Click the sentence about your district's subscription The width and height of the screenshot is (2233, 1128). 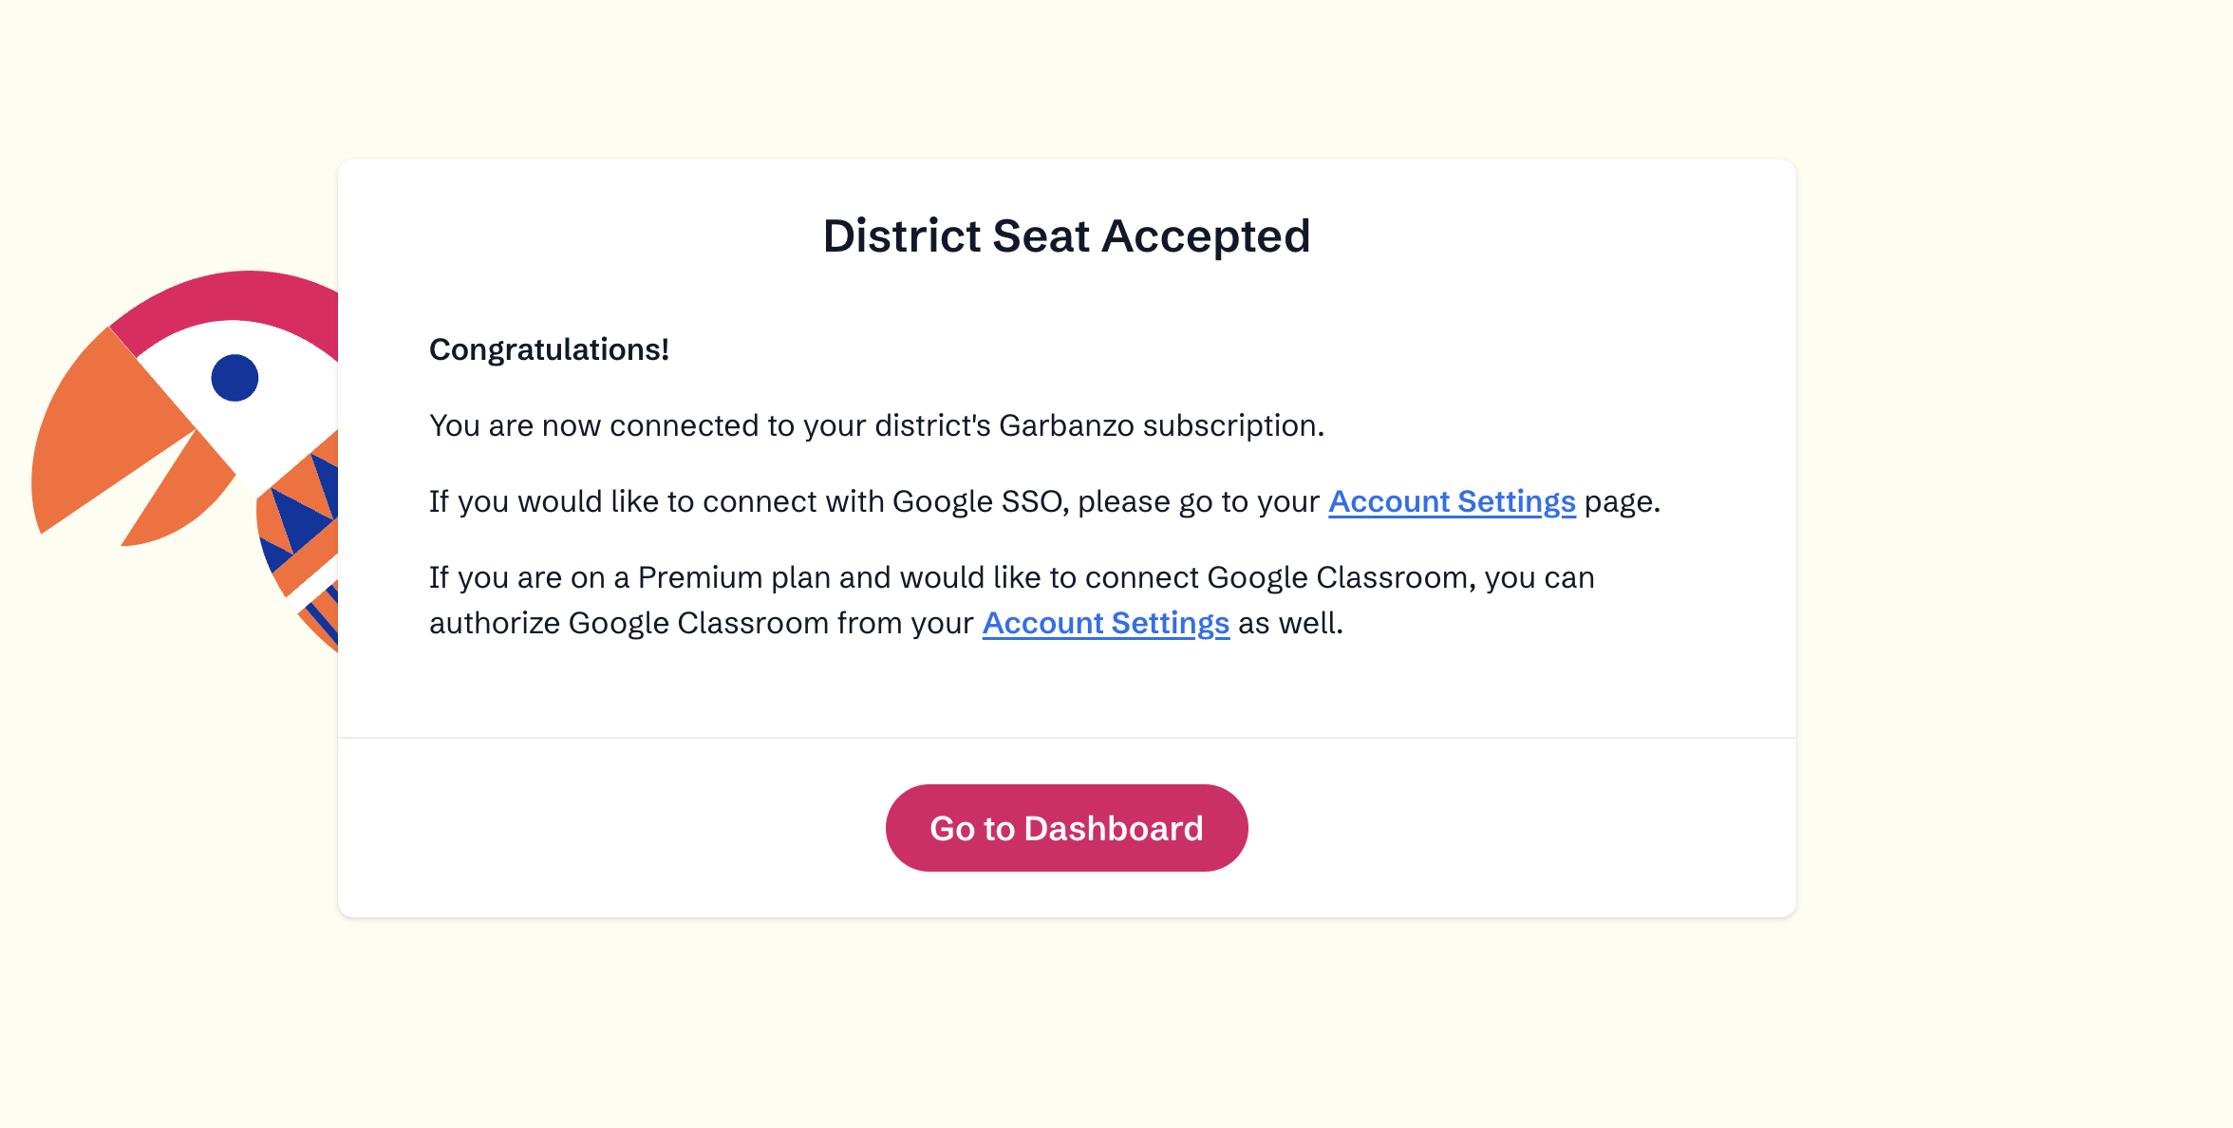coord(875,425)
